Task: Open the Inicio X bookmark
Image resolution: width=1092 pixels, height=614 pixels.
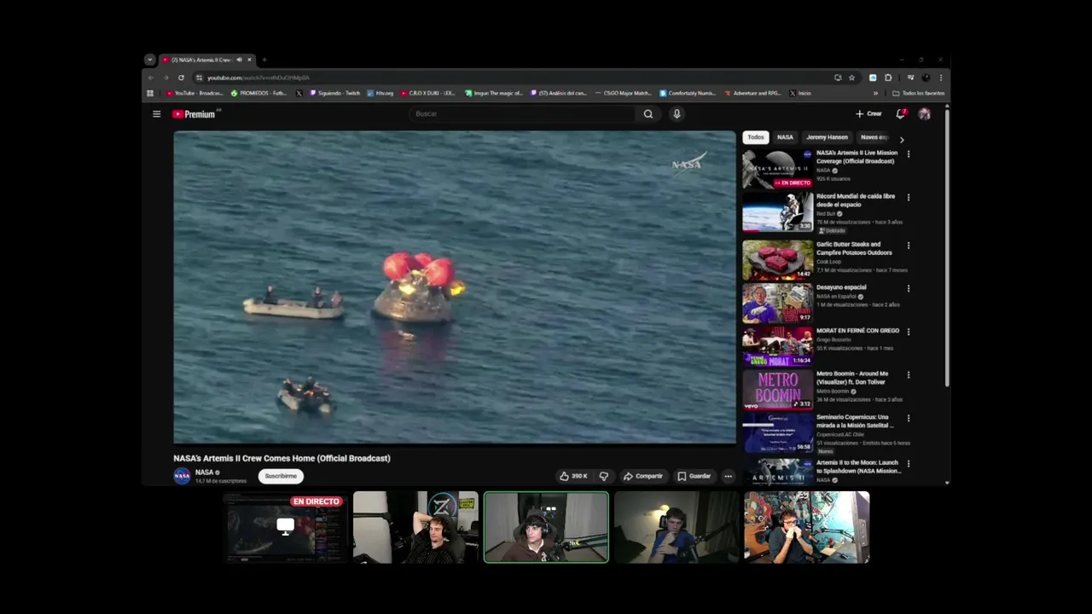Action: point(800,93)
